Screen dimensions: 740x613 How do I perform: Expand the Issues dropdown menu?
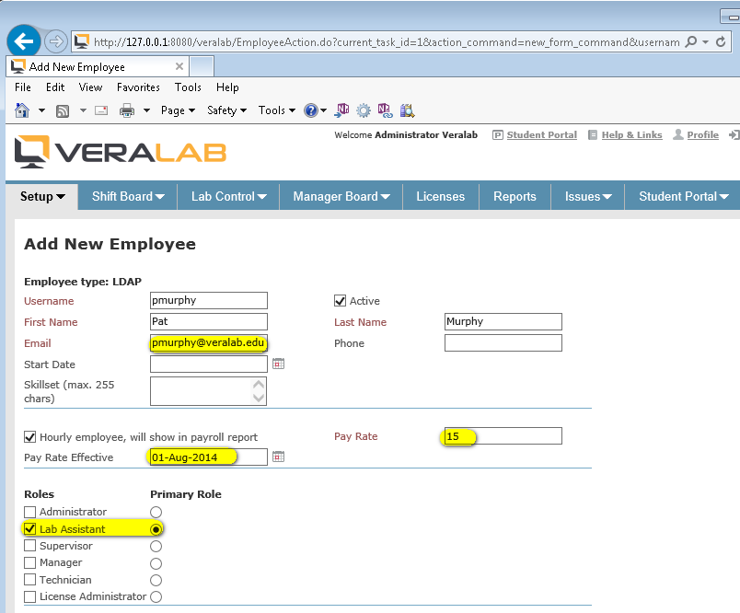point(588,196)
